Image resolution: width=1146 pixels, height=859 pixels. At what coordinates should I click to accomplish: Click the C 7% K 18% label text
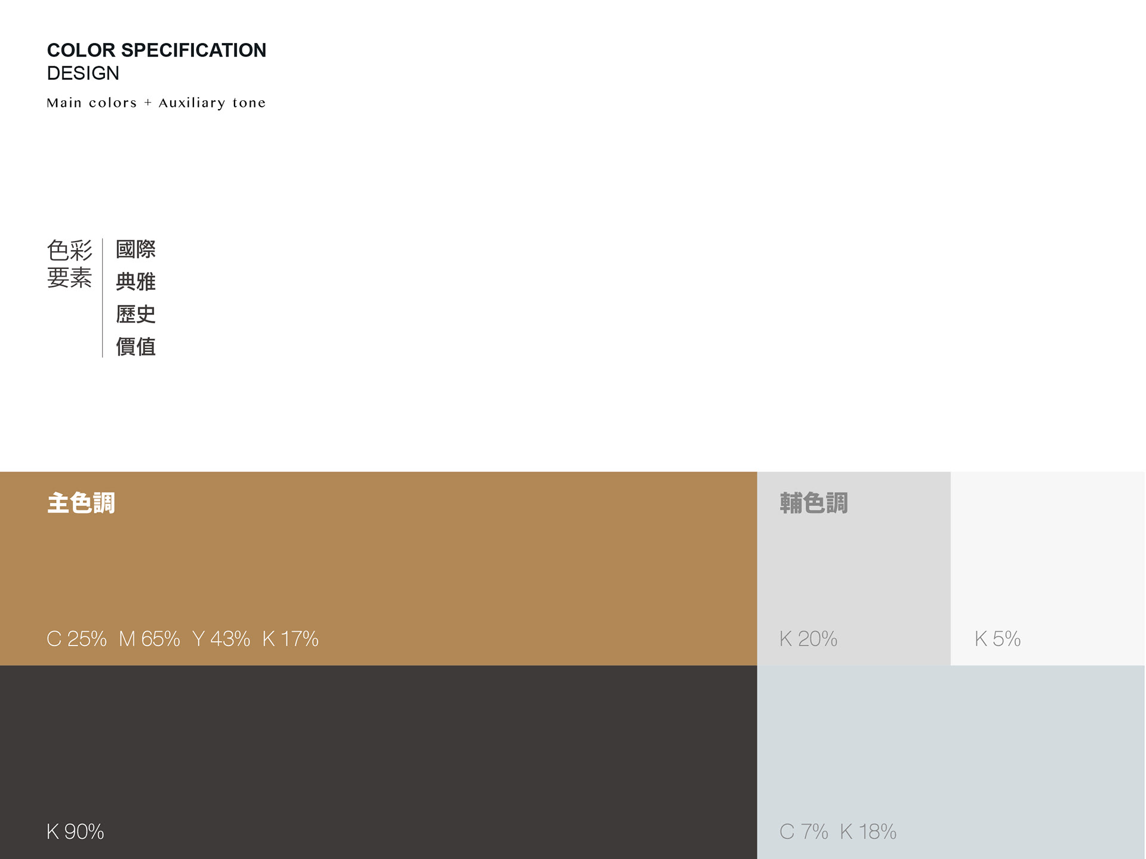coord(838,832)
